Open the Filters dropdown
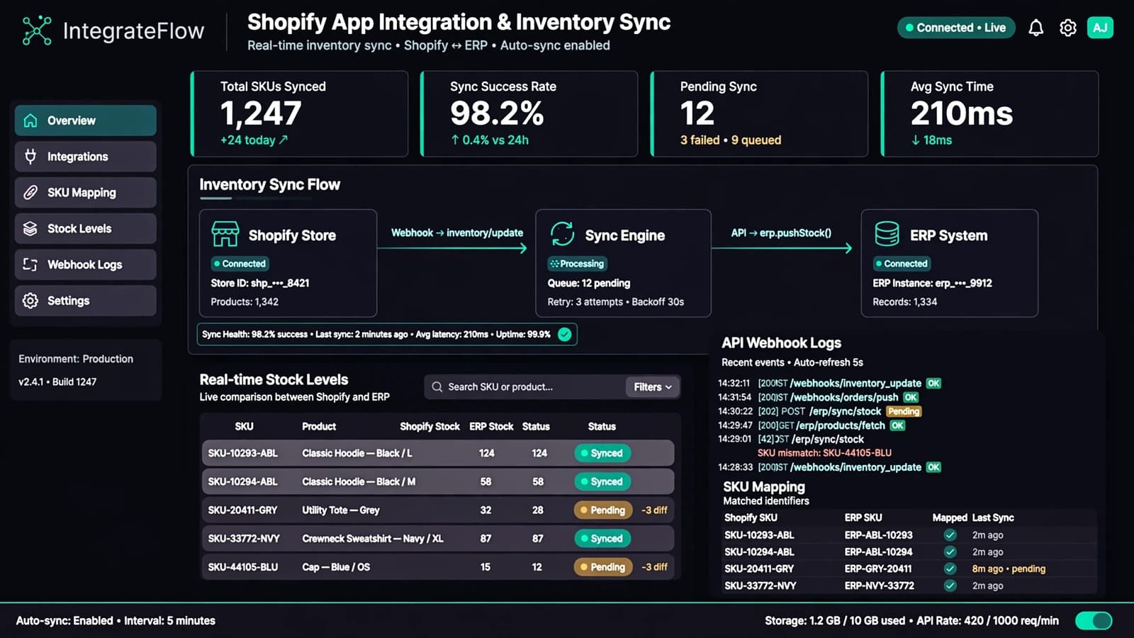Viewport: 1134px width, 638px height. coord(652,387)
